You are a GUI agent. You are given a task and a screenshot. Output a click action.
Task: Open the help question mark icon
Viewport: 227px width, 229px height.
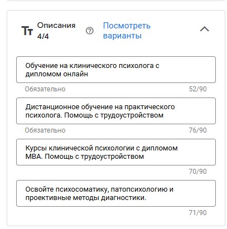[x=90, y=31]
